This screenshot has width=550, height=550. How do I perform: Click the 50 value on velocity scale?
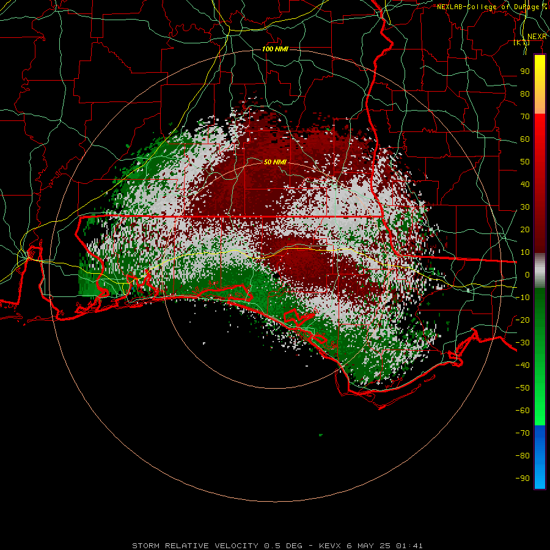(x=525, y=162)
